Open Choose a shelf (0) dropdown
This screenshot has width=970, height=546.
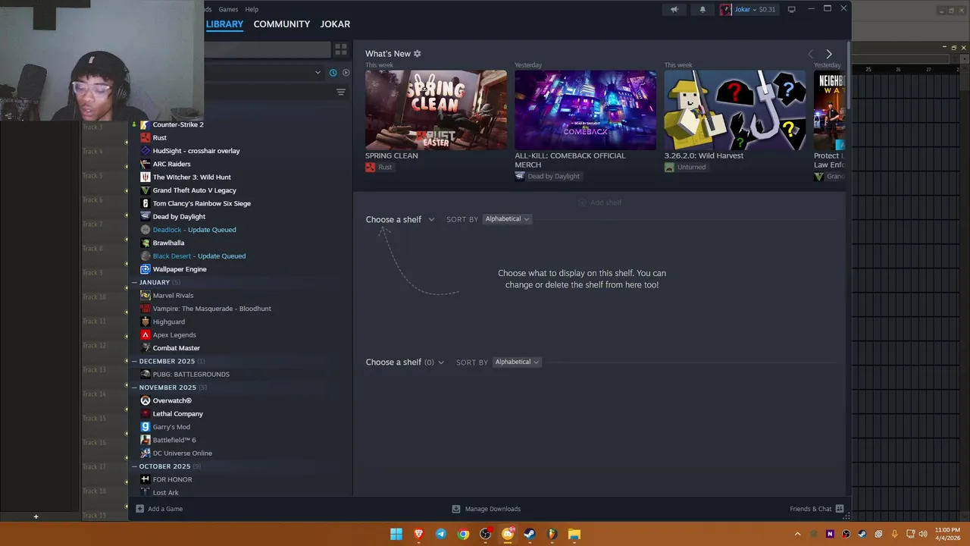click(x=405, y=362)
